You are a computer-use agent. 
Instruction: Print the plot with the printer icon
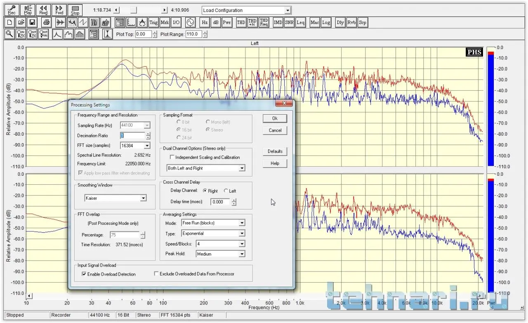click(x=47, y=22)
